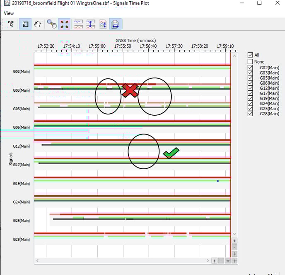Click horizontal zoom in plus button

tap(214, 261)
